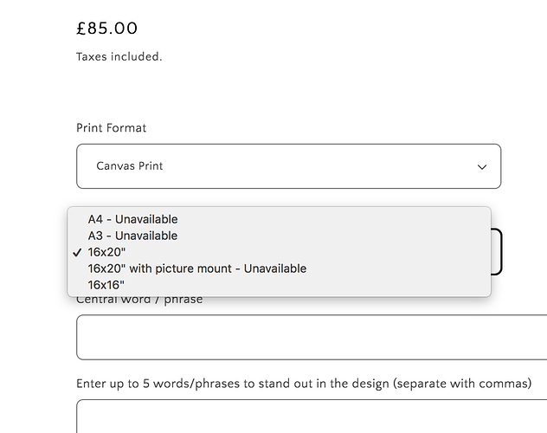Click the Canvas Print selected value text

[x=130, y=166]
